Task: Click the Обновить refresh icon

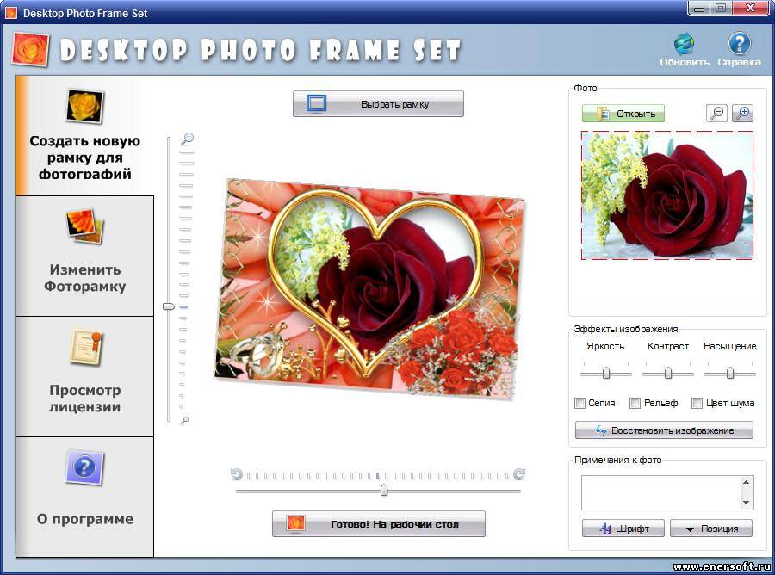Action: (x=685, y=44)
